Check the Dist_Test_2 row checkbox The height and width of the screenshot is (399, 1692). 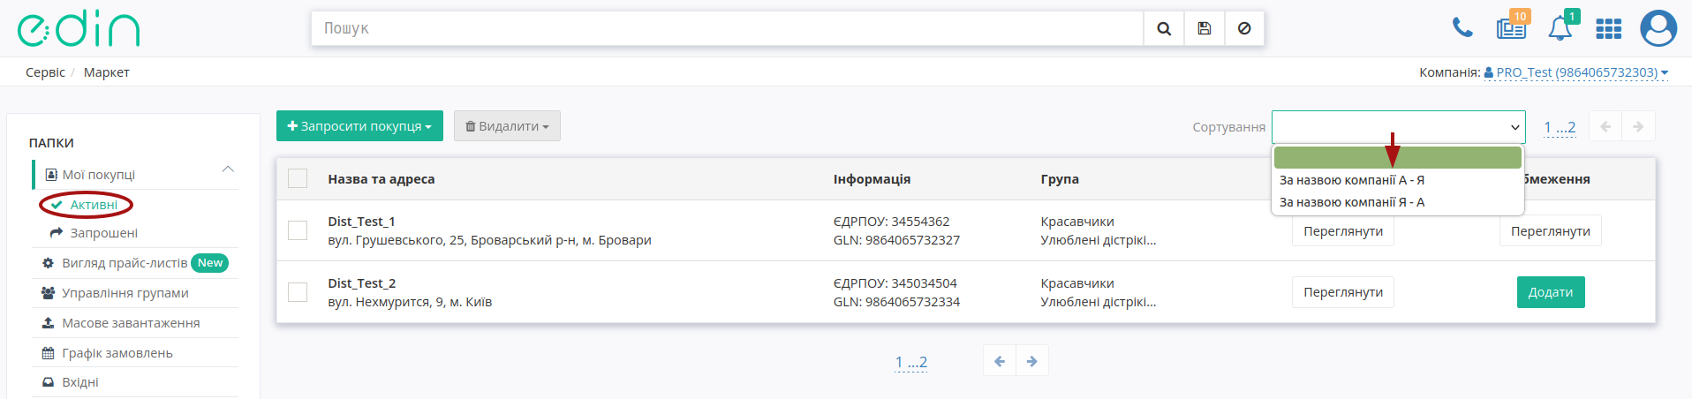click(298, 292)
